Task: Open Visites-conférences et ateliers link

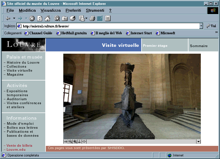Action: 24,105
